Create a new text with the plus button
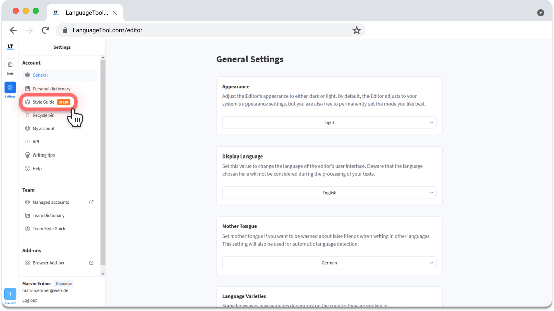The height and width of the screenshot is (311, 554). (x=10, y=294)
